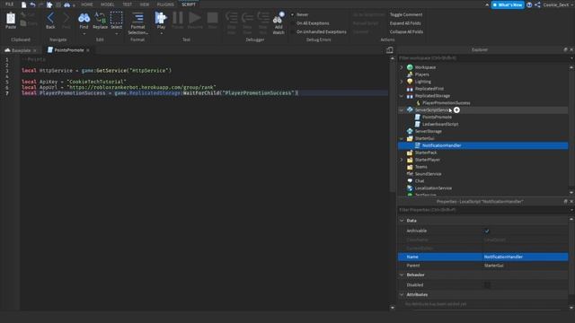Switch to the Baseplate document tab
The height and width of the screenshot is (323, 575).
pos(21,50)
